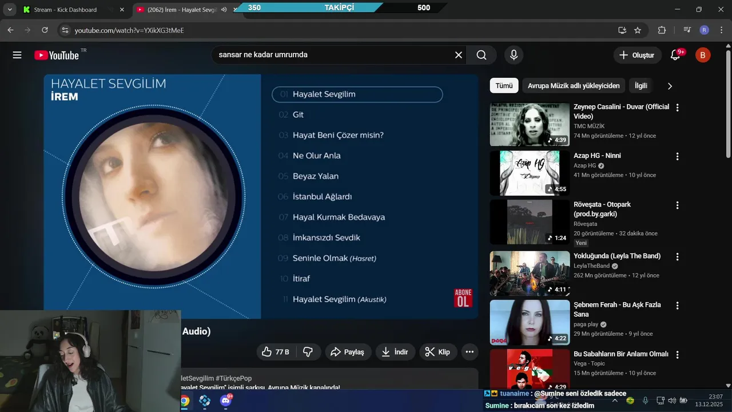Open the YouTube hamburger guide menu
The image size is (732, 412).
pos(17,55)
